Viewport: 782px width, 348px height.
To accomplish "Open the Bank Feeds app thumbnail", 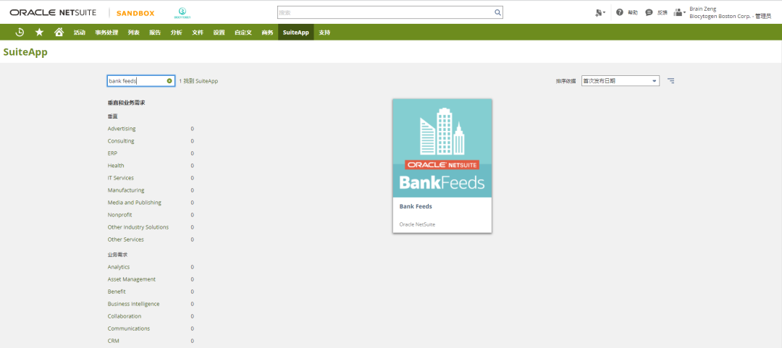I will (442, 148).
